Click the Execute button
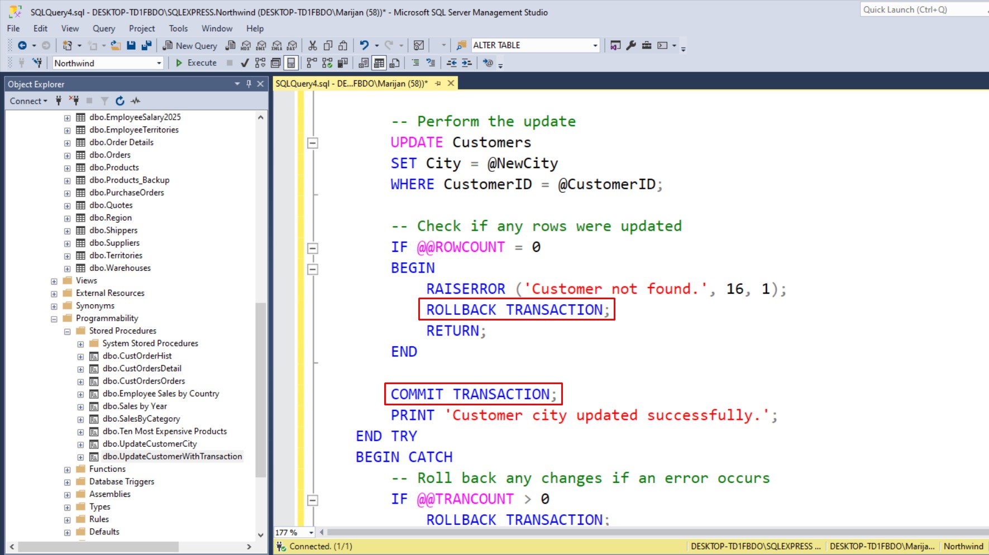The height and width of the screenshot is (555, 989). click(x=196, y=63)
